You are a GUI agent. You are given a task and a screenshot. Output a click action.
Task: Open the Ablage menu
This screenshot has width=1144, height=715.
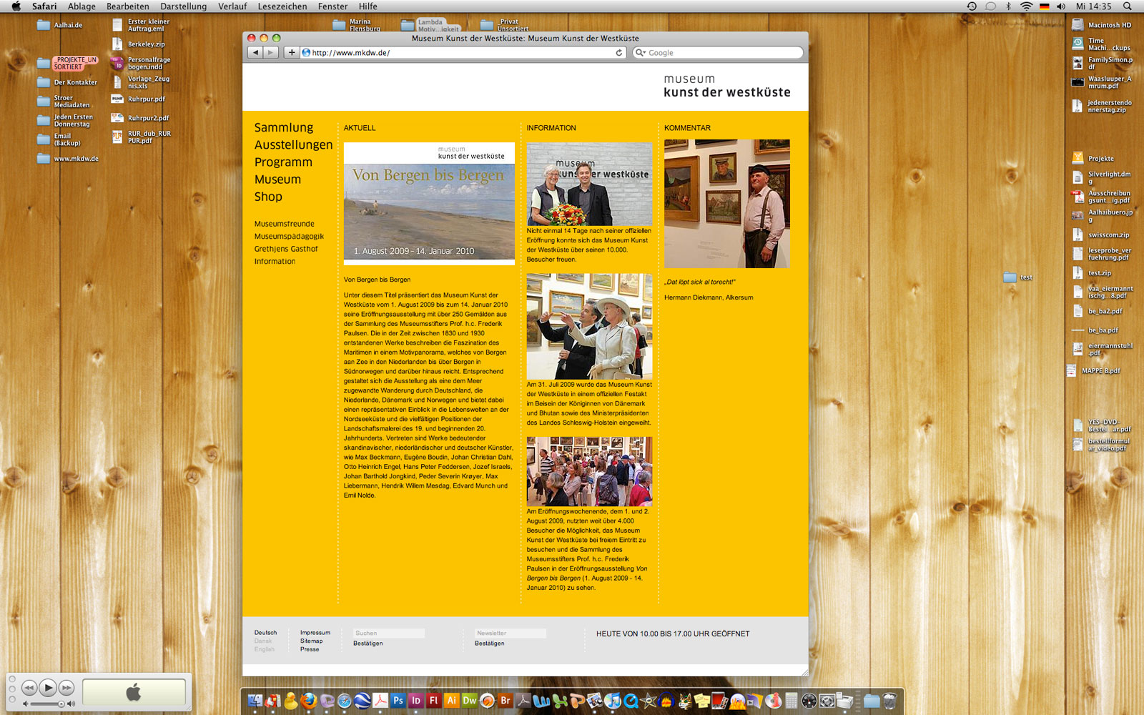[x=82, y=6]
